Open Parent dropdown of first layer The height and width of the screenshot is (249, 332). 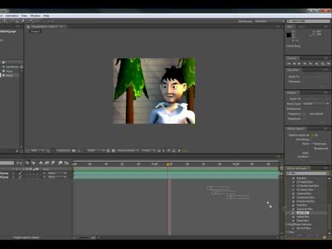click(57, 173)
